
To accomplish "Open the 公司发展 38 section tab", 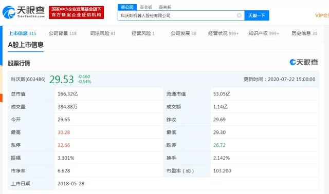I will (x=184, y=33).
